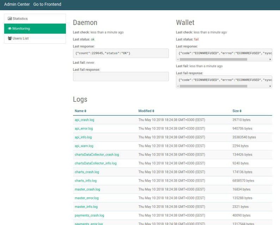Sort logs by Name column arrows
This screenshot has width=280, height=225.
point(85,111)
